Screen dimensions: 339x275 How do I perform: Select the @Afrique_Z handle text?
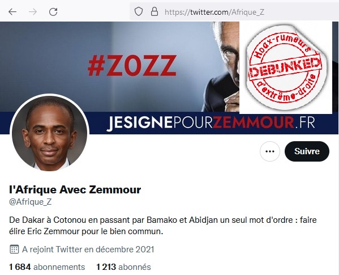pos(30,202)
